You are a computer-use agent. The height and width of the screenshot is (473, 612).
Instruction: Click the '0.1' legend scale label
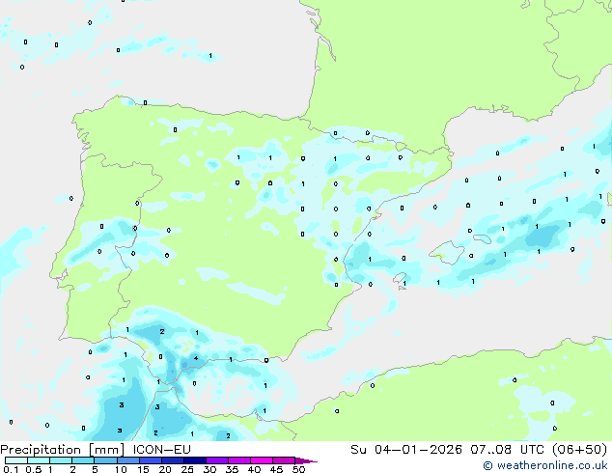pos(11,469)
